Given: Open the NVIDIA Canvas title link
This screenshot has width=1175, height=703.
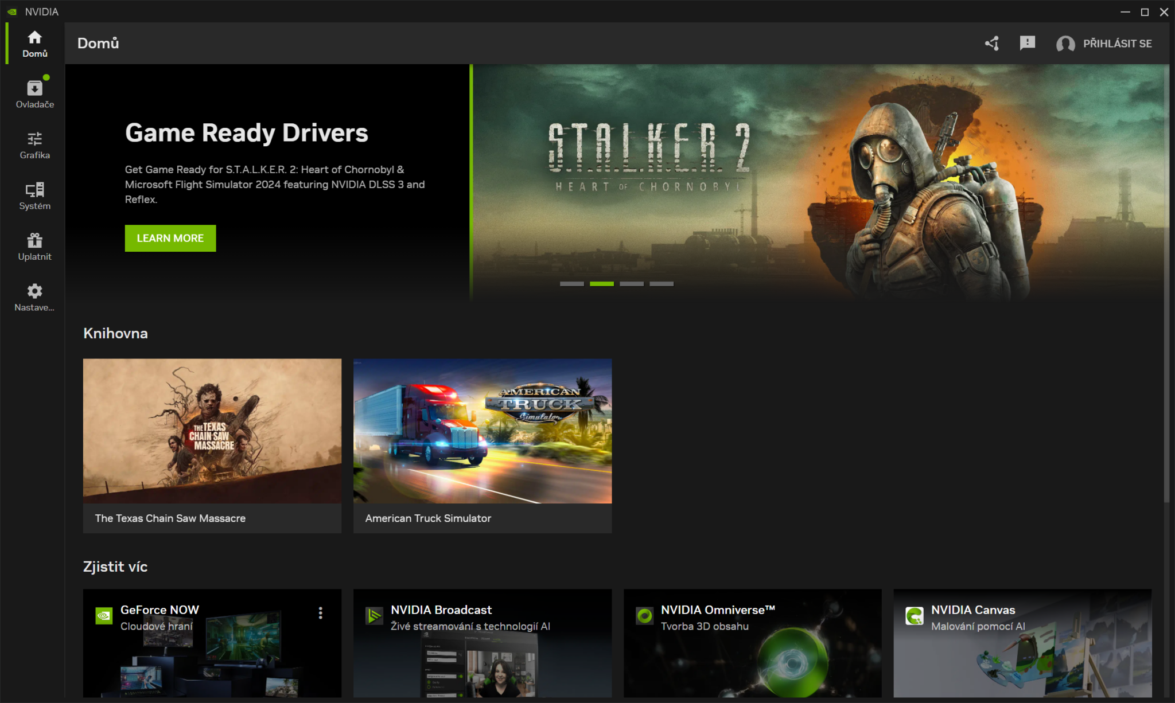Looking at the screenshot, I should pyautogui.click(x=973, y=610).
